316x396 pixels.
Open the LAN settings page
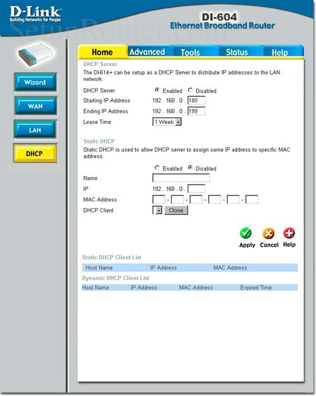(x=35, y=130)
